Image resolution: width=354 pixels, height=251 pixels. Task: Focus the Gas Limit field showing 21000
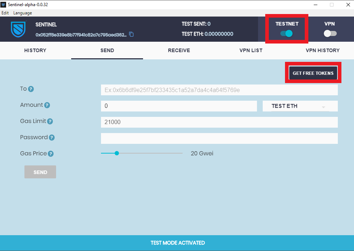click(x=219, y=122)
